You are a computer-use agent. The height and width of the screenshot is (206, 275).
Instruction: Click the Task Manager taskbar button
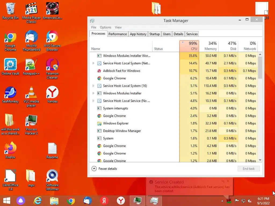click(x=154, y=201)
